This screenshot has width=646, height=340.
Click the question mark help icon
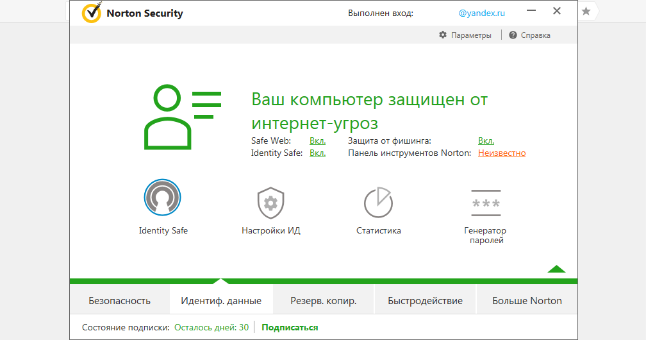pyautogui.click(x=513, y=35)
